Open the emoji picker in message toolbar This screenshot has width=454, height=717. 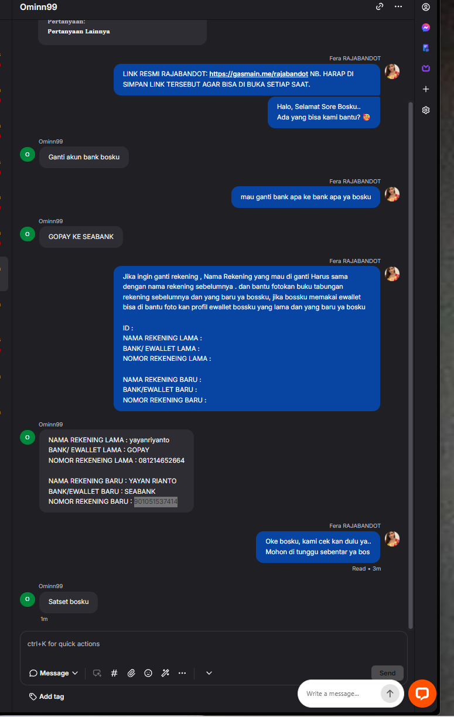148,673
